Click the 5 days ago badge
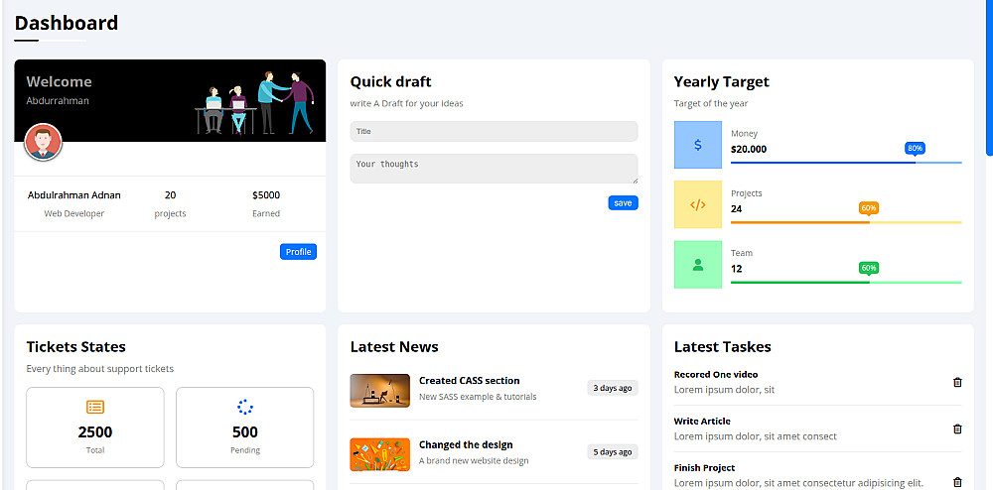The image size is (993, 490). (x=613, y=452)
